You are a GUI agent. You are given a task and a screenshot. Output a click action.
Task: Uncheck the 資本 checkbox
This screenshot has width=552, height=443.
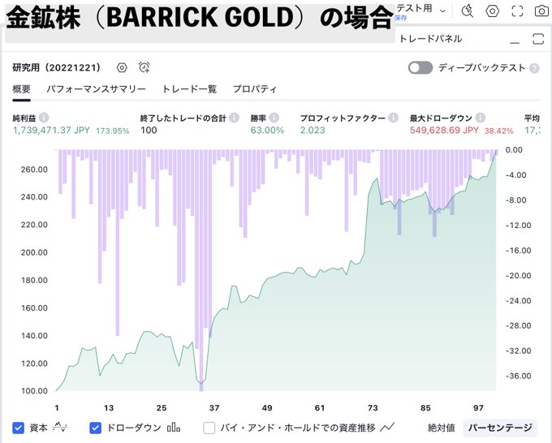[x=19, y=428]
